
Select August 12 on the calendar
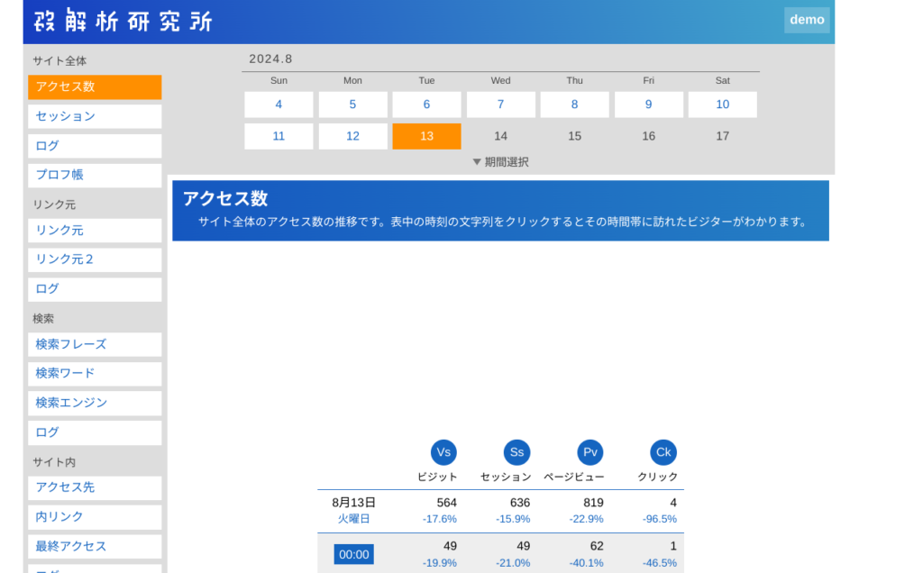point(352,136)
